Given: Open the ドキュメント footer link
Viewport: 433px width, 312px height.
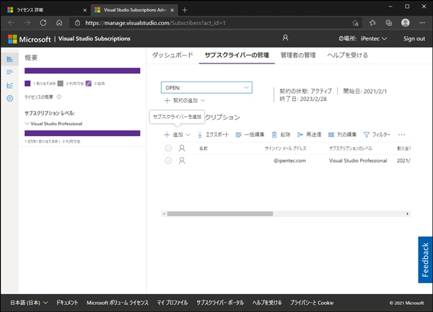Looking at the screenshot, I should 67,303.
